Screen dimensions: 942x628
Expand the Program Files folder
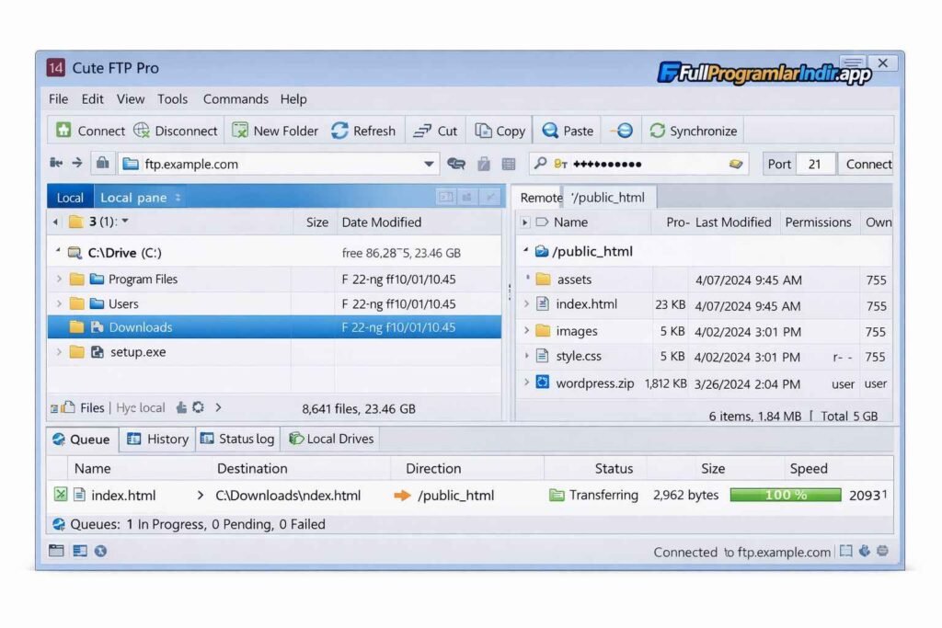click(x=60, y=279)
